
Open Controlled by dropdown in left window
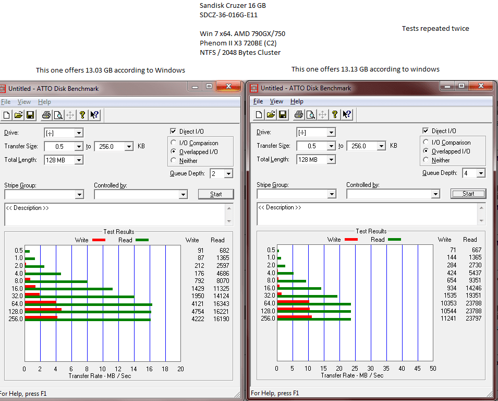183,194
